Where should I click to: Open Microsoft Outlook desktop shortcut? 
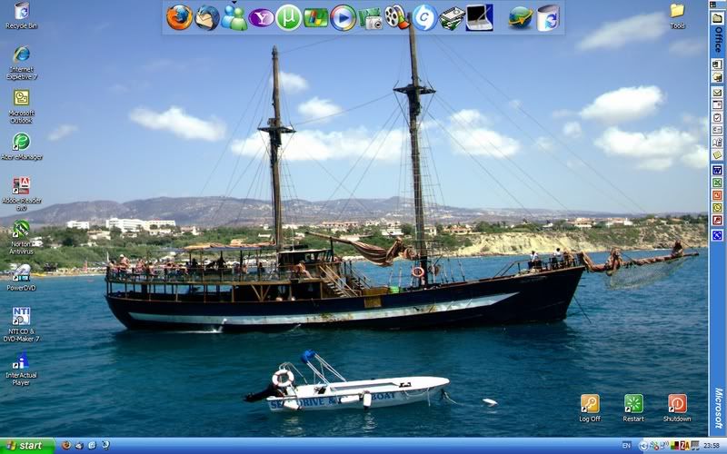click(21, 98)
